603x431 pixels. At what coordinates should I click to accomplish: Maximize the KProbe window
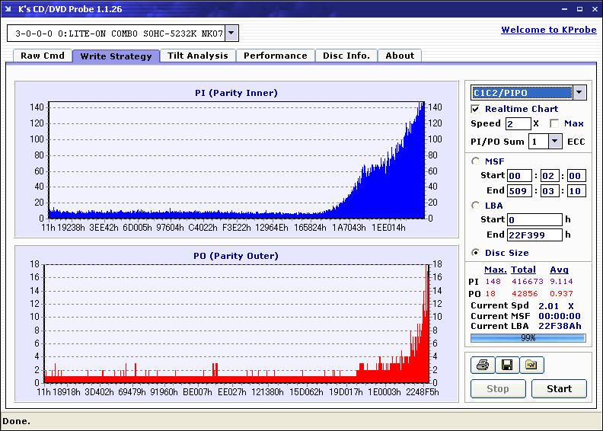(579, 9)
